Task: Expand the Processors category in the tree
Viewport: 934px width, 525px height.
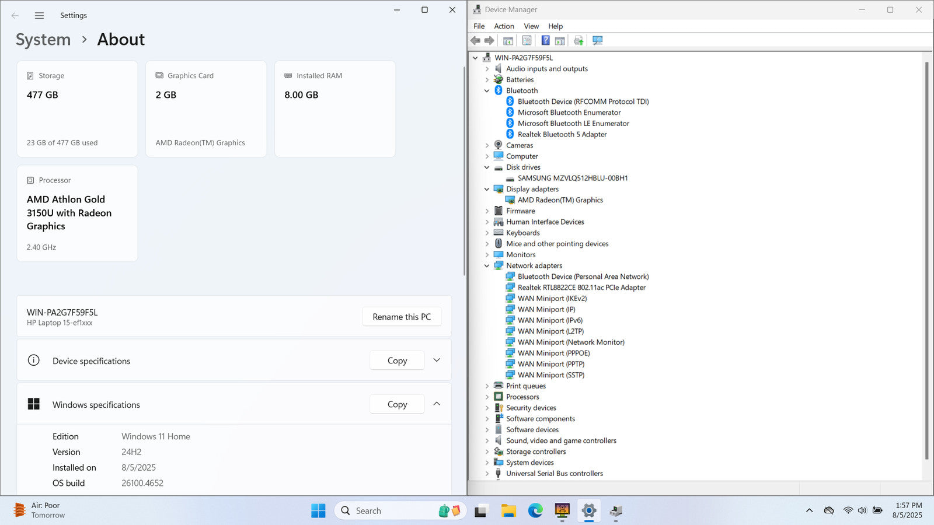Action: pyautogui.click(x=487, y=397)
